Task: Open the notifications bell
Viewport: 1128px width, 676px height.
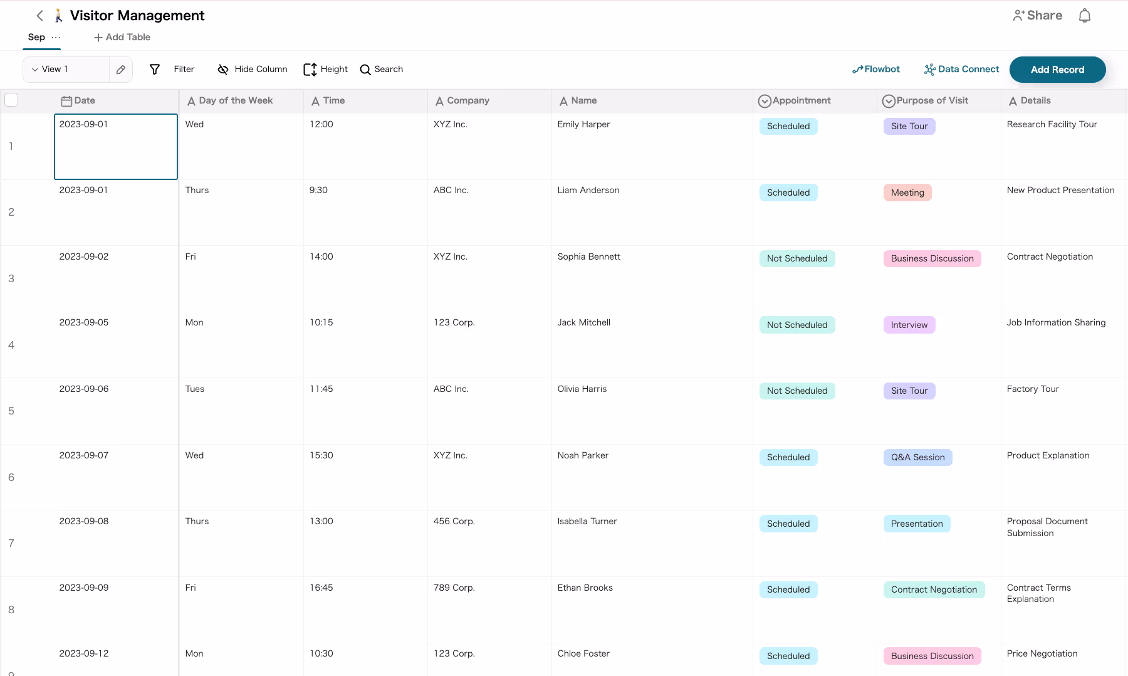Action: [x=1084, y=16]
